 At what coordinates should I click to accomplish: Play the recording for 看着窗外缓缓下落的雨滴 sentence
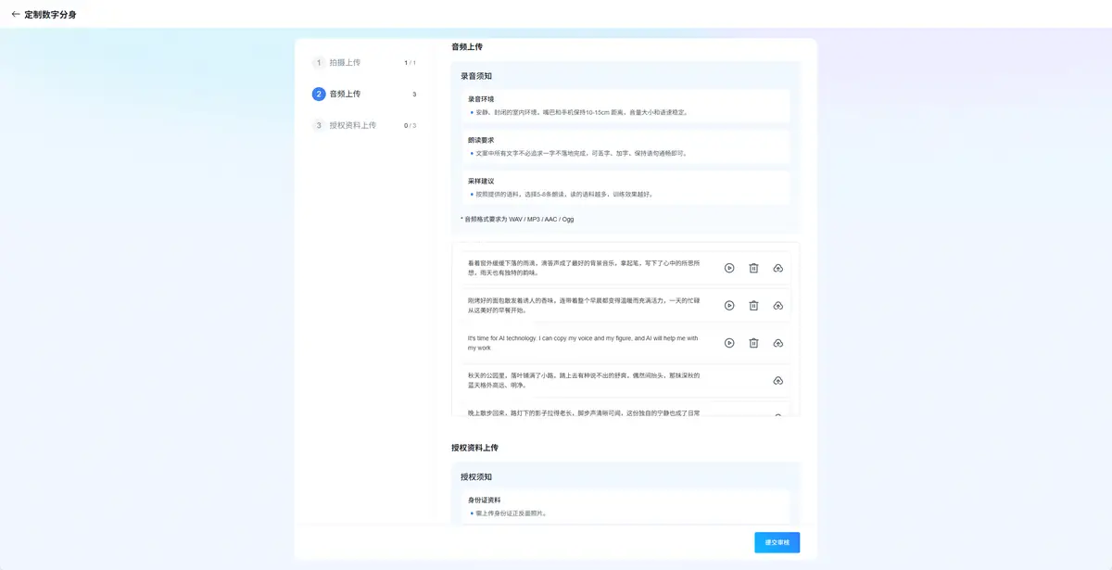tap(729, 268)
